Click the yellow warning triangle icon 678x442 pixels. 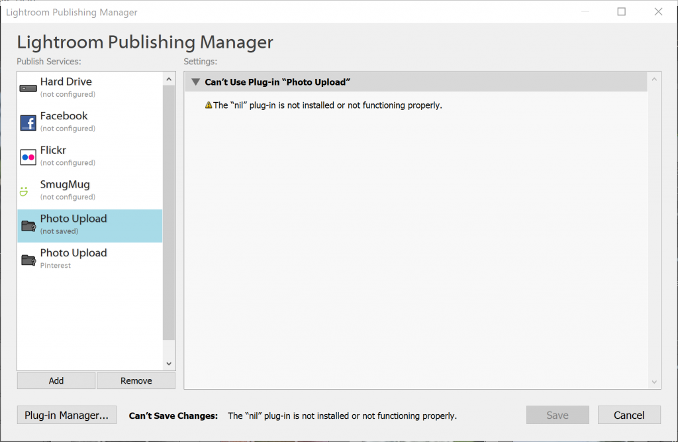209,105
